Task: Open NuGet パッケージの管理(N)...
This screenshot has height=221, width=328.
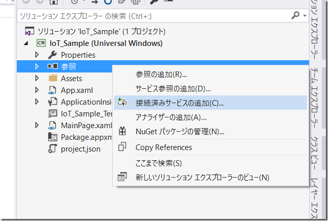Action: click(210, 132)
